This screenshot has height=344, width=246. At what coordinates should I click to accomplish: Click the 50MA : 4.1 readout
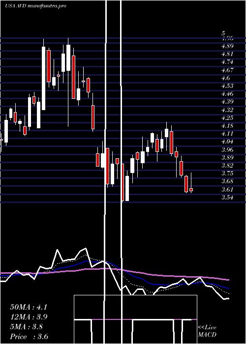tap(29, 307)
